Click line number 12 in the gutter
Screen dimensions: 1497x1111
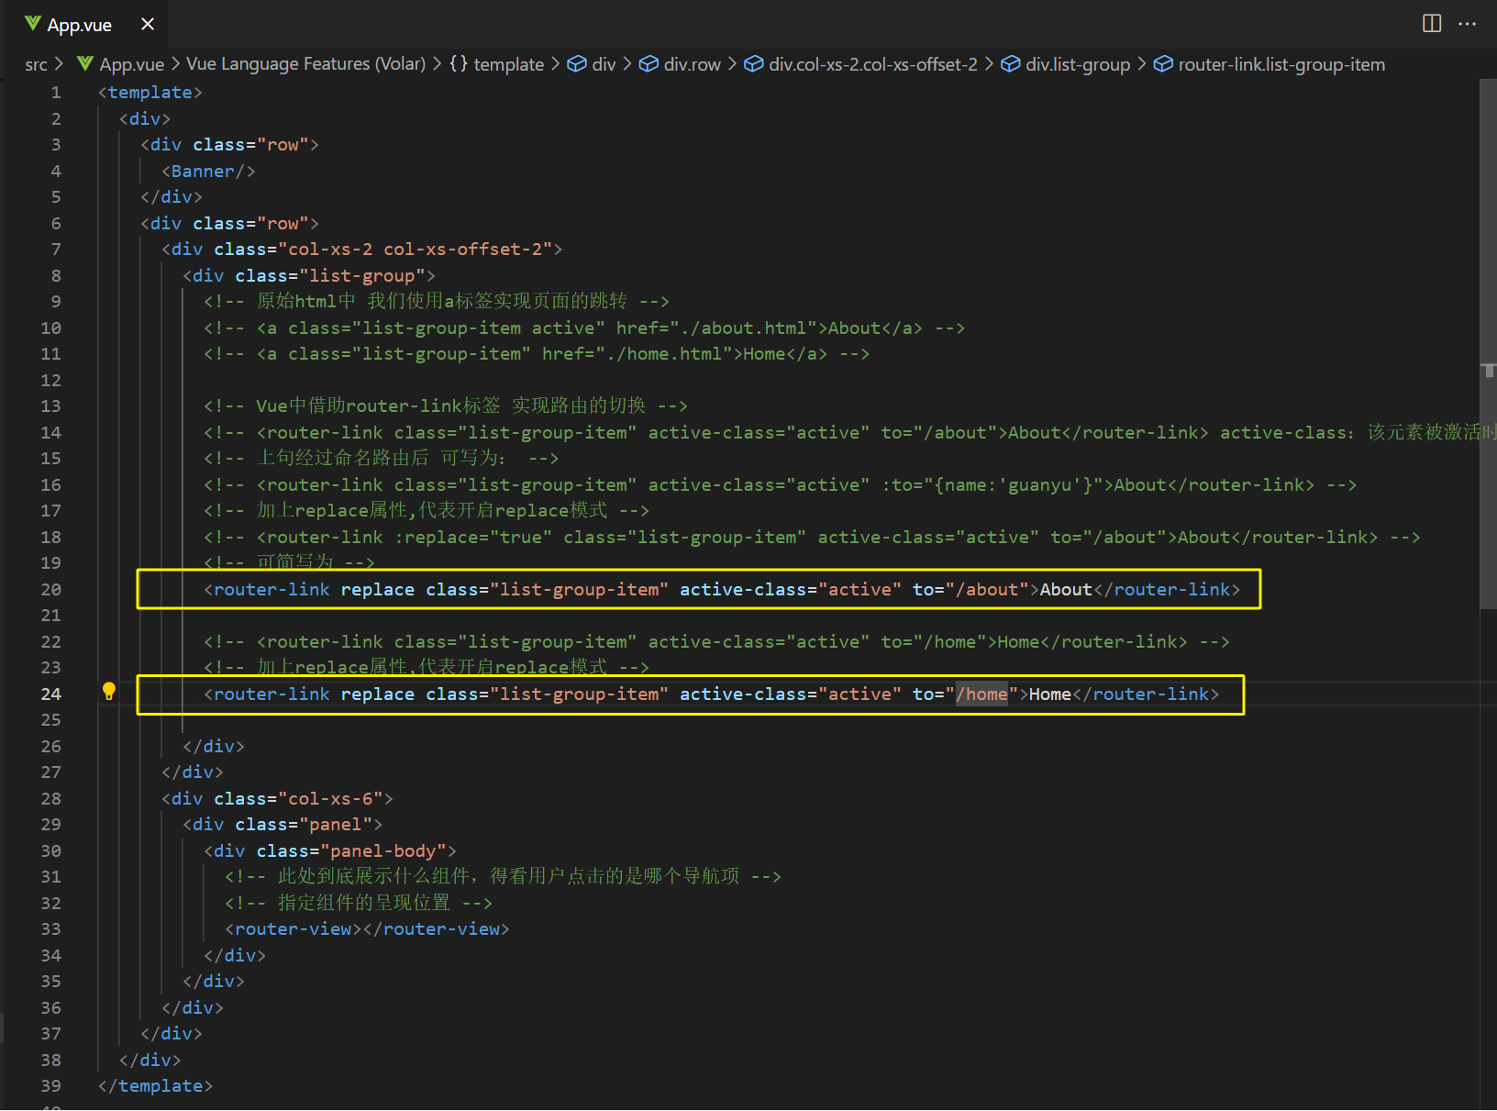pos(51,380)
